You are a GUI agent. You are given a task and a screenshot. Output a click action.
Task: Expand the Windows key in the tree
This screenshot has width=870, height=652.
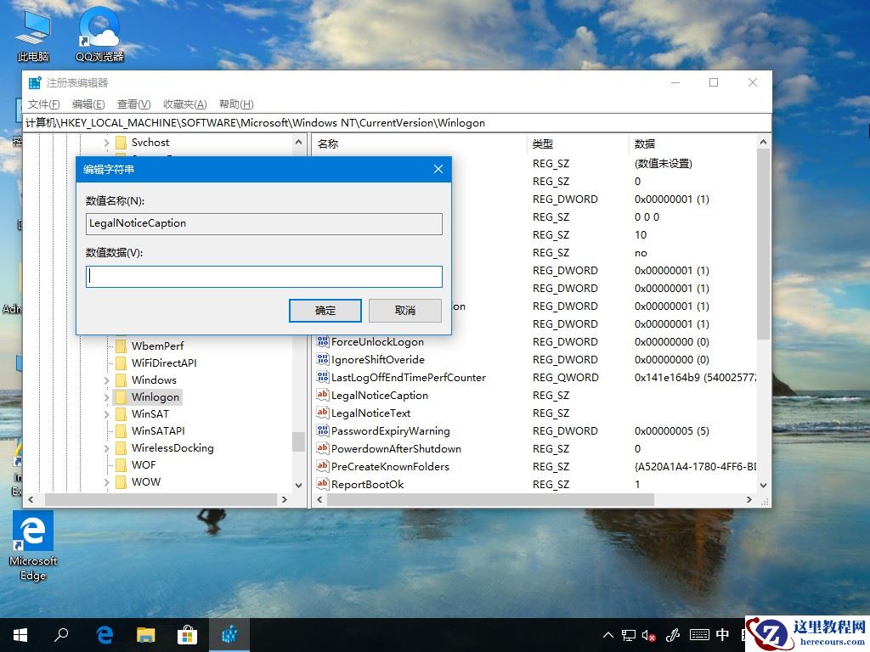105,379
